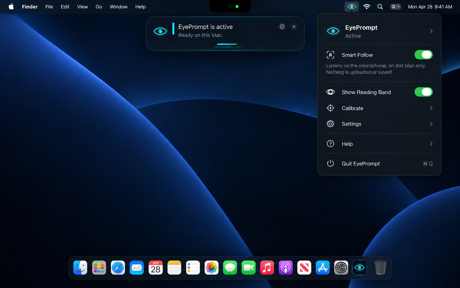Click the Settings gear icon in panel
The image size is (460, 288).
click(x=330, y=124)
